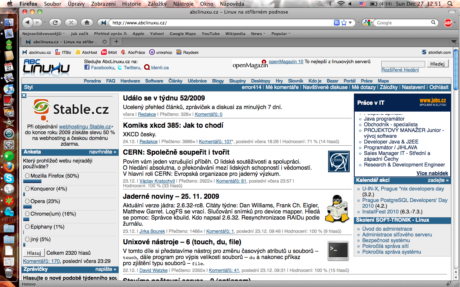This screenshot has height=287, width=460.
Task: Close the abclinuxu.cz browser tab
Action: tap(105, 42)
